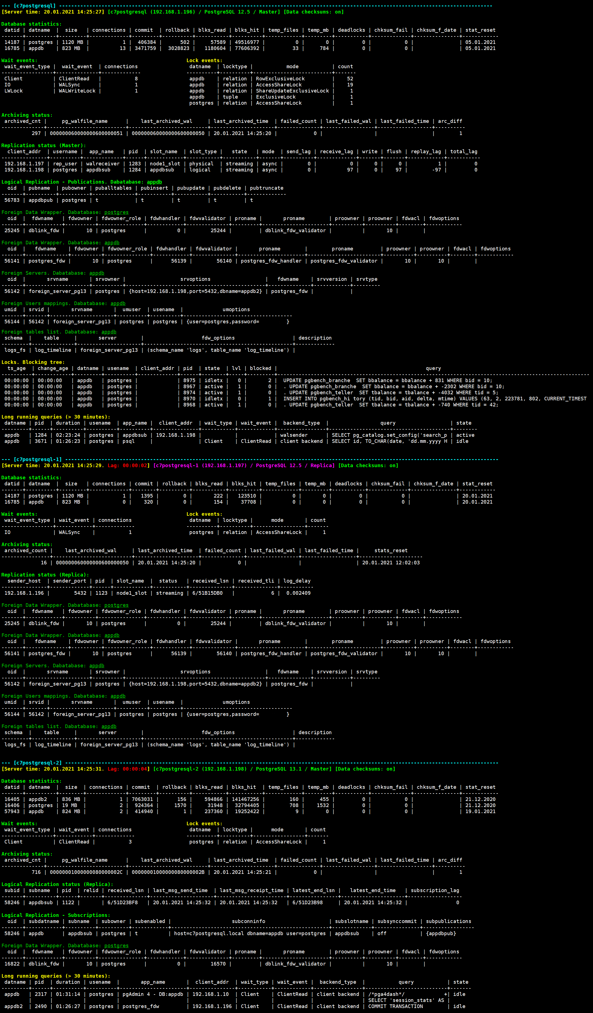Screen dimensions: 593x1013
Task: Click the walsender backend type cell
Action: coord(294,435)
